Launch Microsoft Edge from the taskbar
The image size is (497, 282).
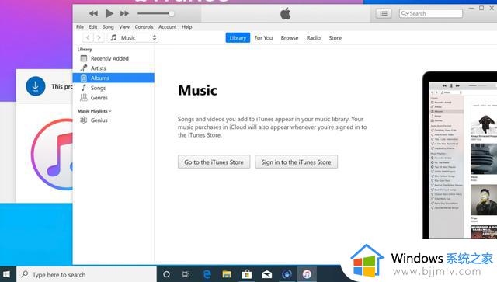point(207,274)
